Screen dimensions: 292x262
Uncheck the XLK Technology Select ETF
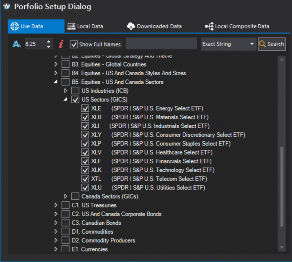(x=85, y=170)
